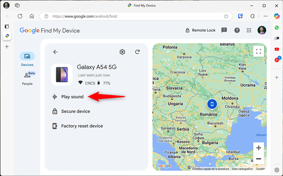This screenshot has width=283, height=176.
Task: Open the Help question mark icon
Action: pyautogui.click(x=237, y=30)
